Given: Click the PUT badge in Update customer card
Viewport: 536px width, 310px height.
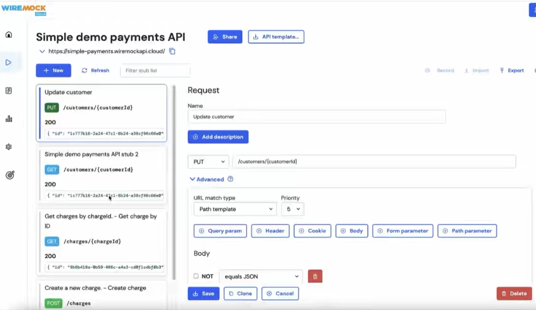Looking at the screenshot, I should tap(52, 108).
